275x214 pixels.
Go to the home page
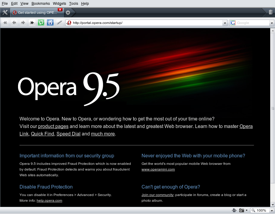coord(50,22)
